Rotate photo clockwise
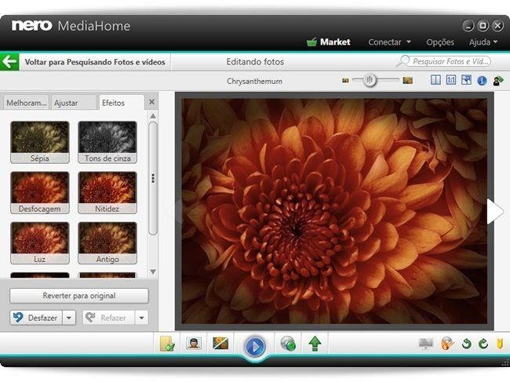This screenshot has height=382, width=510. coord(483,344)
